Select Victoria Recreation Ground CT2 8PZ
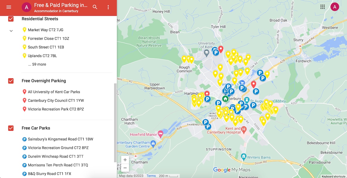 (58, 148)
